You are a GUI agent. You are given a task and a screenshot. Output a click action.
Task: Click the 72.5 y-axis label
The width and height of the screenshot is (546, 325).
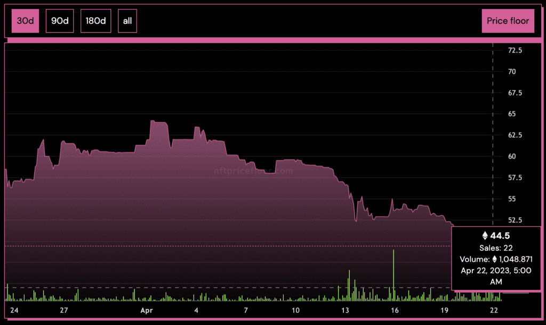pyautogui.click(x=515, y=51)
